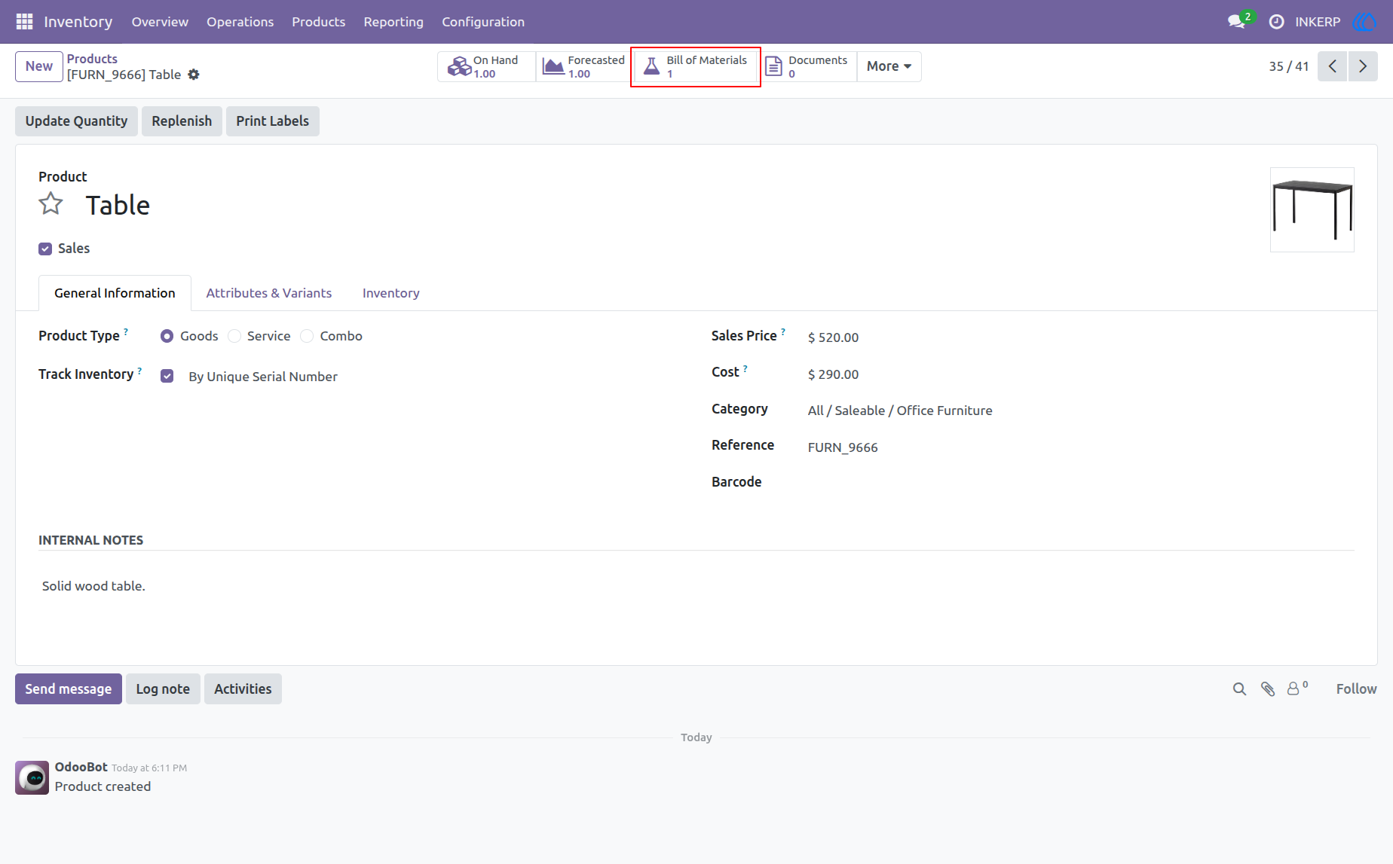Select the Goods product type
This screenshot has width=1393, height=864.
pos(167,336)
